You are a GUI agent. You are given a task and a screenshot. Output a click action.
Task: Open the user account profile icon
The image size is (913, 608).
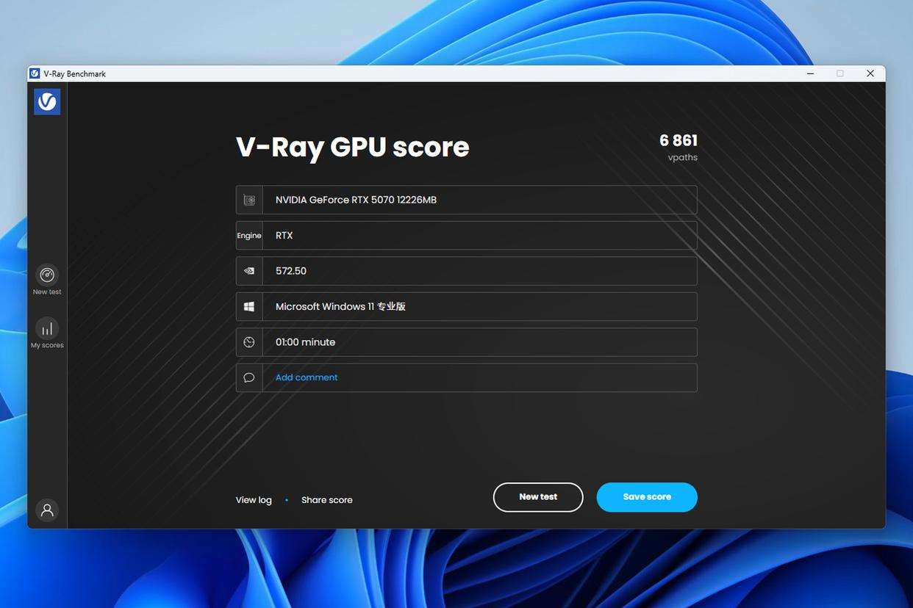[47, 510]
